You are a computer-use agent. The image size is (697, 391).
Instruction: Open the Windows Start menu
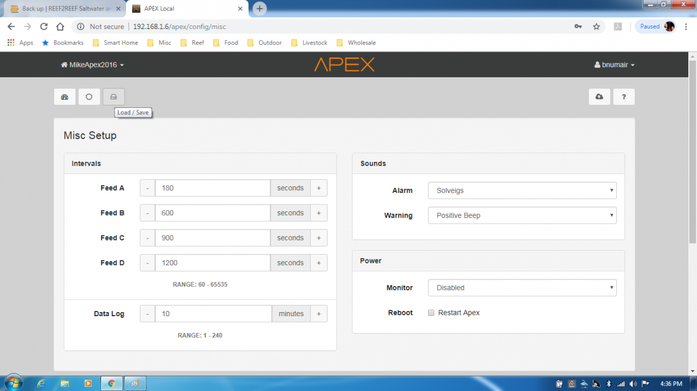pyautogui.click(x=13, y=383)
